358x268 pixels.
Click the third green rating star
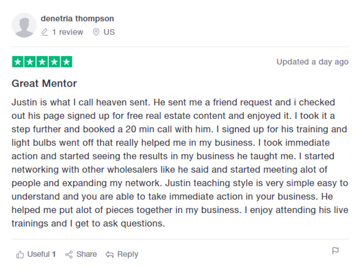point(42,62)
